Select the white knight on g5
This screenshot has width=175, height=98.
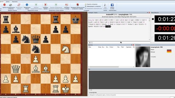pyautogui.click(x=66, y=49)
